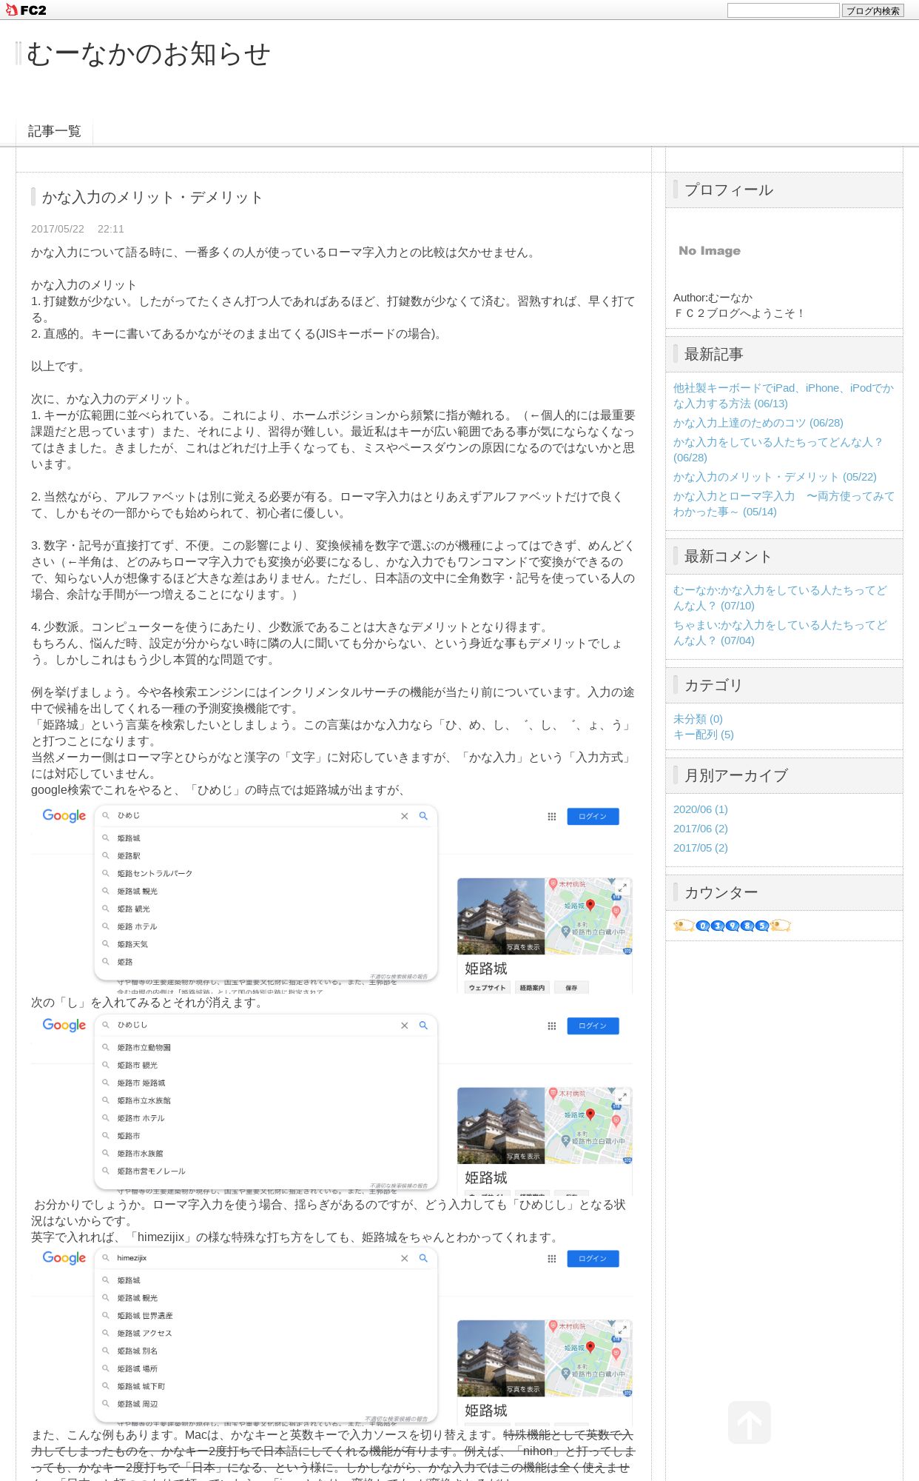Open the 2020/06 (1) archive
This screenshot has width=919, height=1481.
(701, 809)
